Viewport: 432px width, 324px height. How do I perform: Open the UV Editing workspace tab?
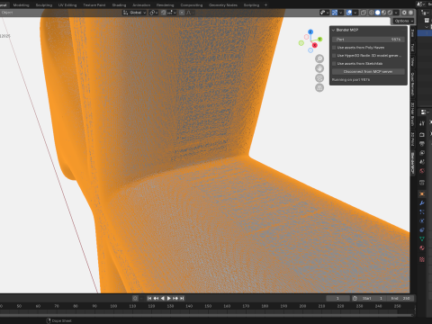tap(67, 5)
